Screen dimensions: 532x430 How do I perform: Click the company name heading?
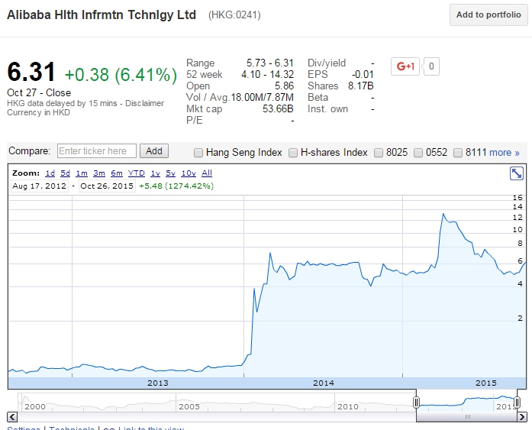click(102, 15)
